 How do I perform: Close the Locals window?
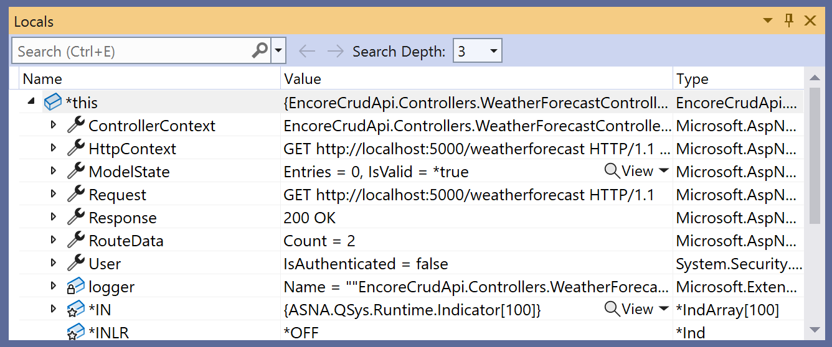point(810,21)
